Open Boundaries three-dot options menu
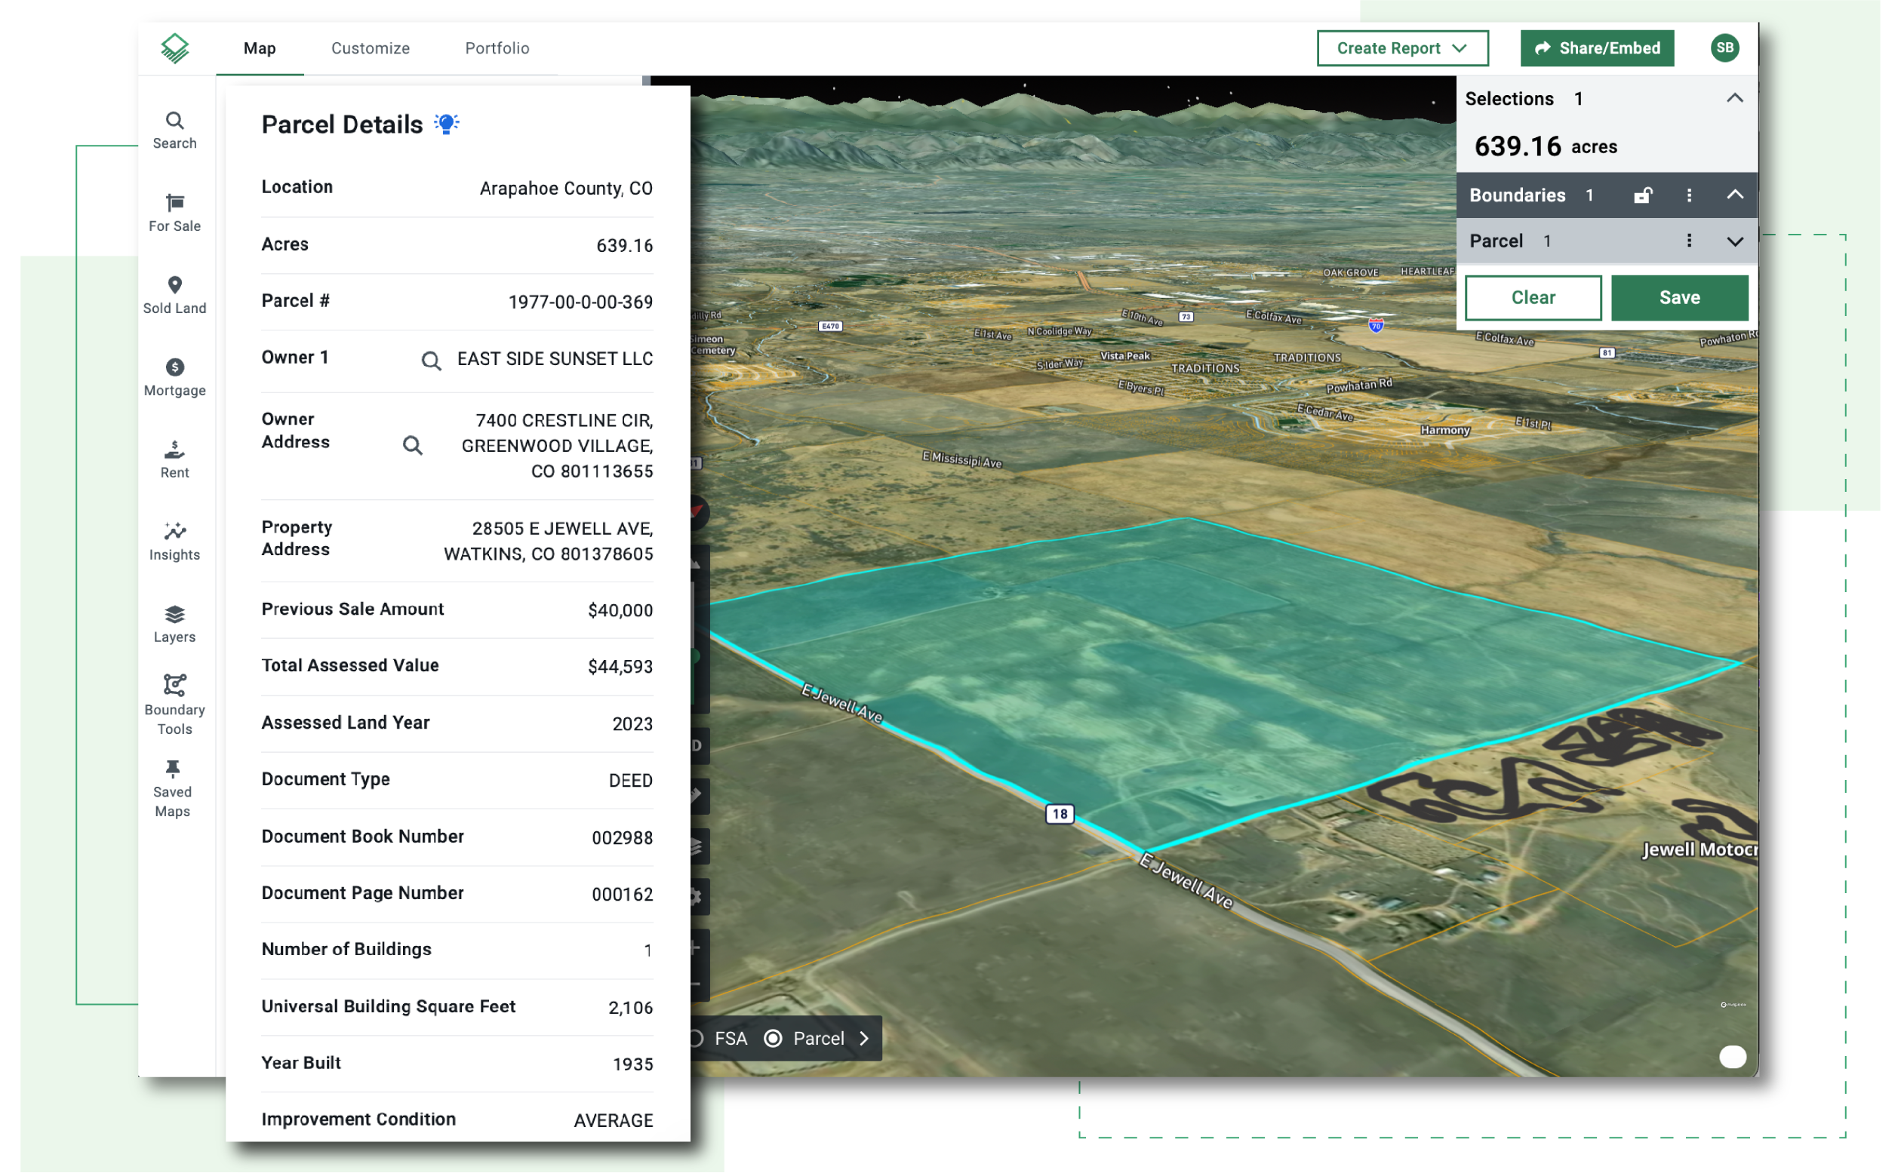This screenshot has height=1173, width=1898. click(1689, 195)
